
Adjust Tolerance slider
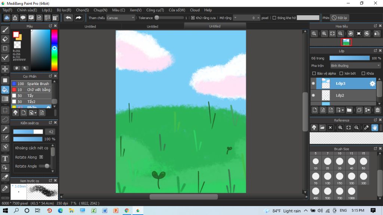coord(169,18)
